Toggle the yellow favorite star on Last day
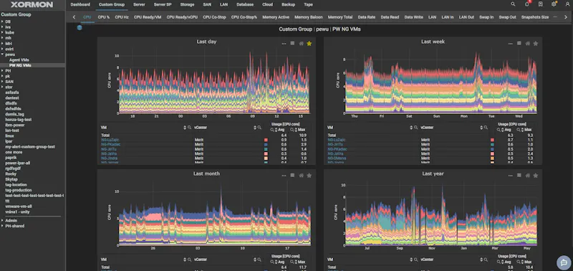573x271 pixels. point(309,43)
